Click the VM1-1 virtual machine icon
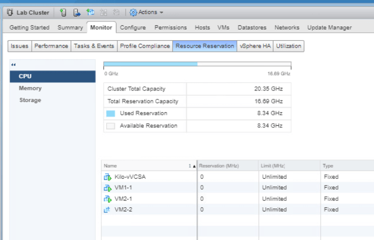The image size is (374, 240). point(107,188)
